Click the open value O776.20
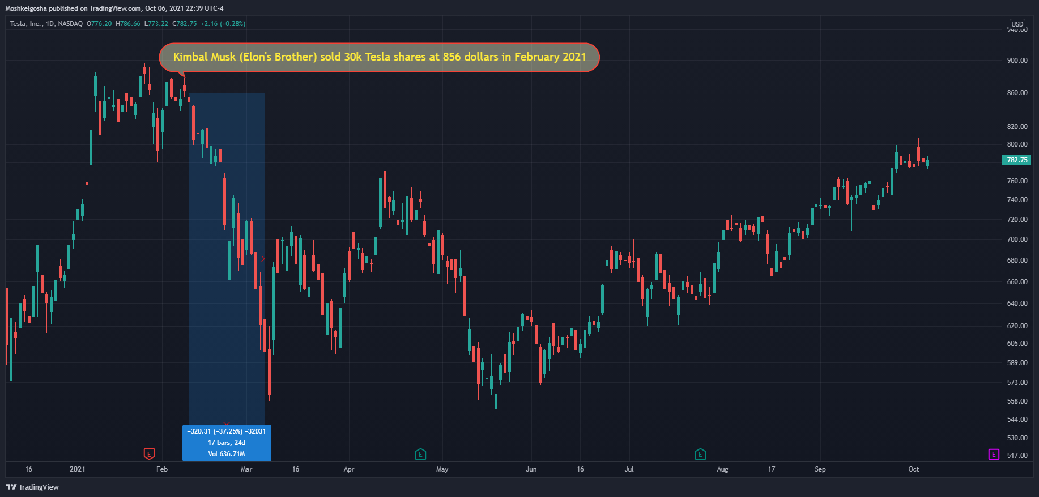This screenshot has height=497, width=1039. point(99,24)
